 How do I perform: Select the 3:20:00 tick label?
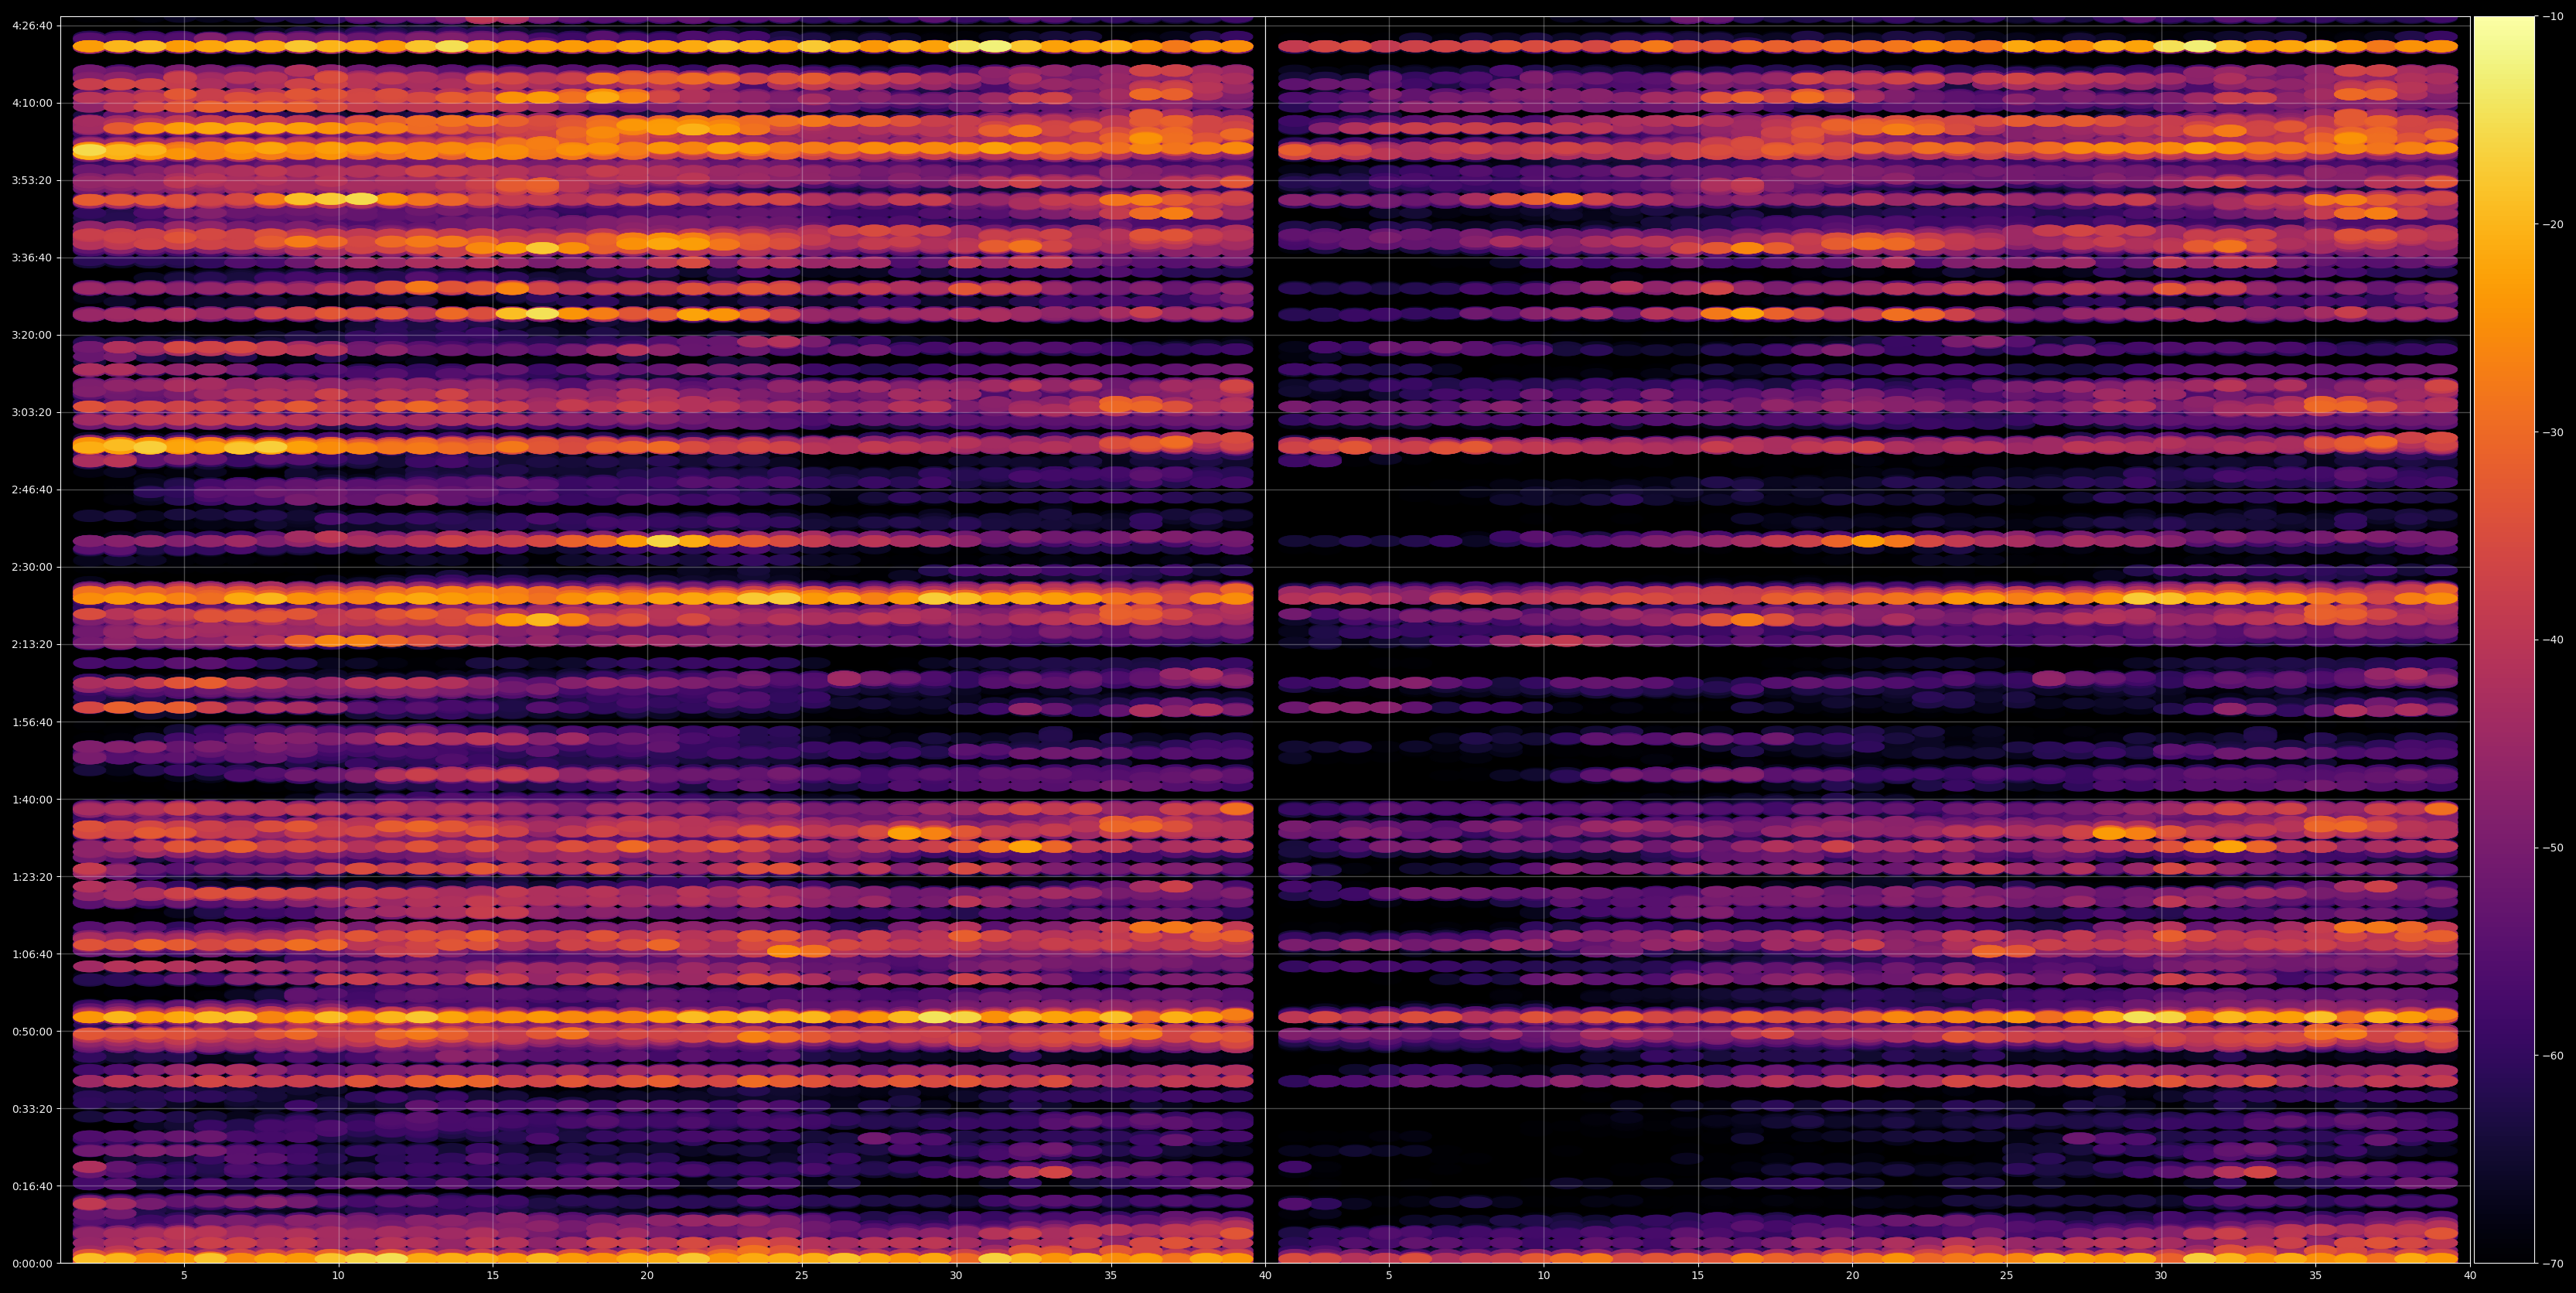[x=32, y=335]
